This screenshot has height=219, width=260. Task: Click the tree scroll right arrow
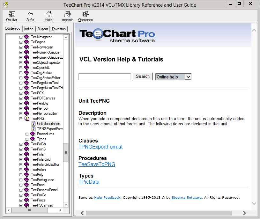[60, 210]
